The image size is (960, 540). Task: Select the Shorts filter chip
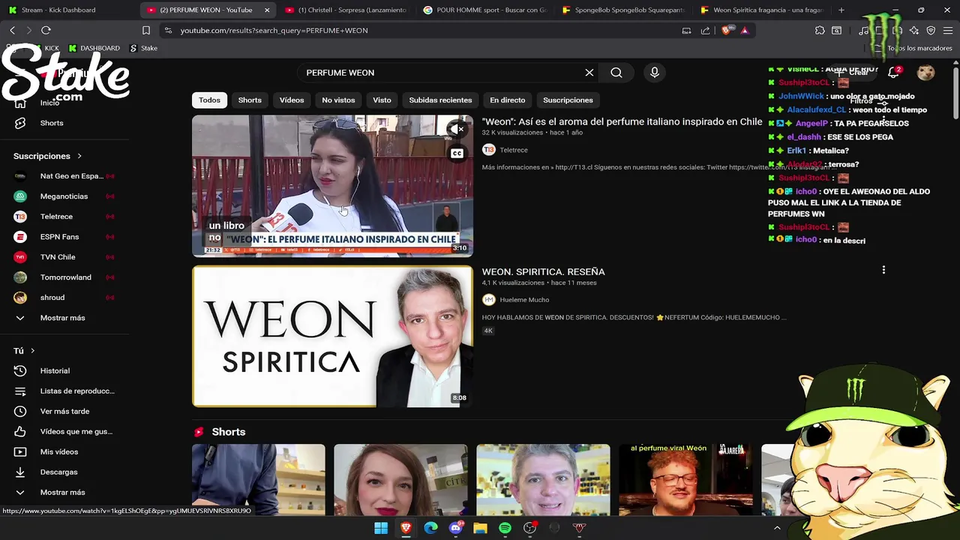pos(250,100)
